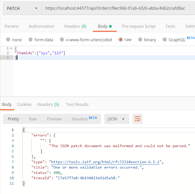Select the response Body tab

(x=7, y=104)
